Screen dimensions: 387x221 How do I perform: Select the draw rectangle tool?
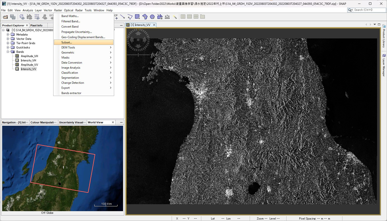(137, 17)
